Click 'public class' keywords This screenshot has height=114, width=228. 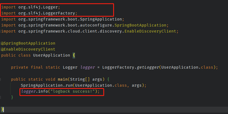tap(16, 55)
